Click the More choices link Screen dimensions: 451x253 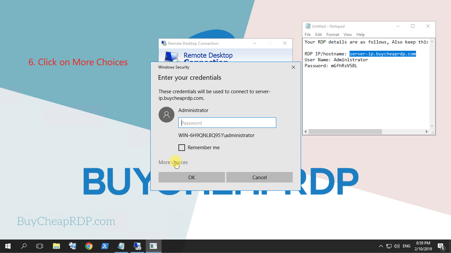(x=173, y=162)
